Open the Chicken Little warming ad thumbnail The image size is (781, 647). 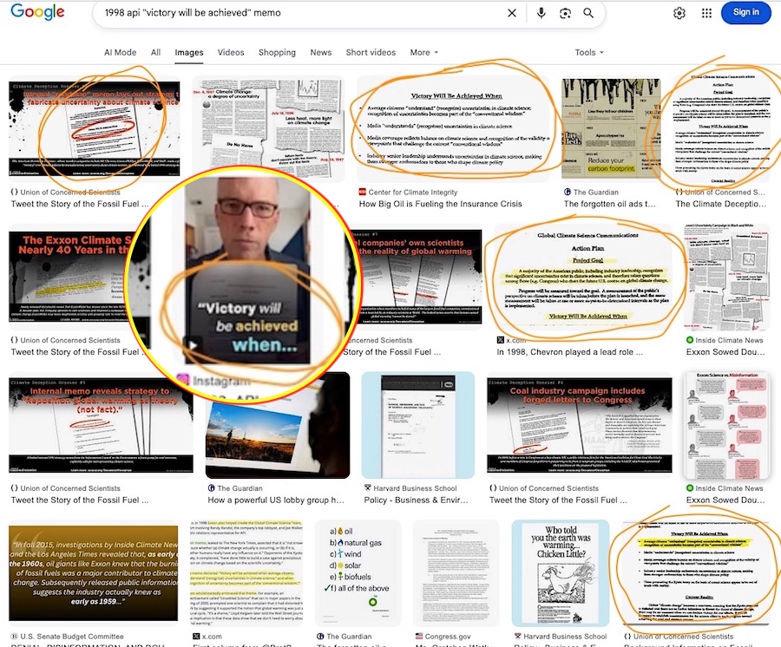pos(560,571)
